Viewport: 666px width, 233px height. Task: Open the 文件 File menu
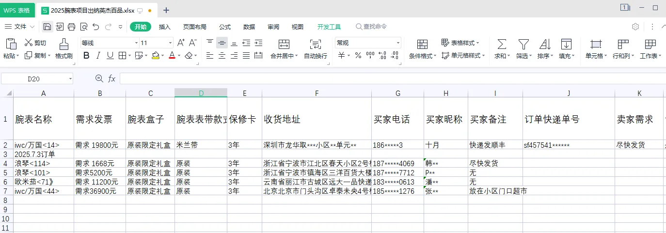point(20,27)
